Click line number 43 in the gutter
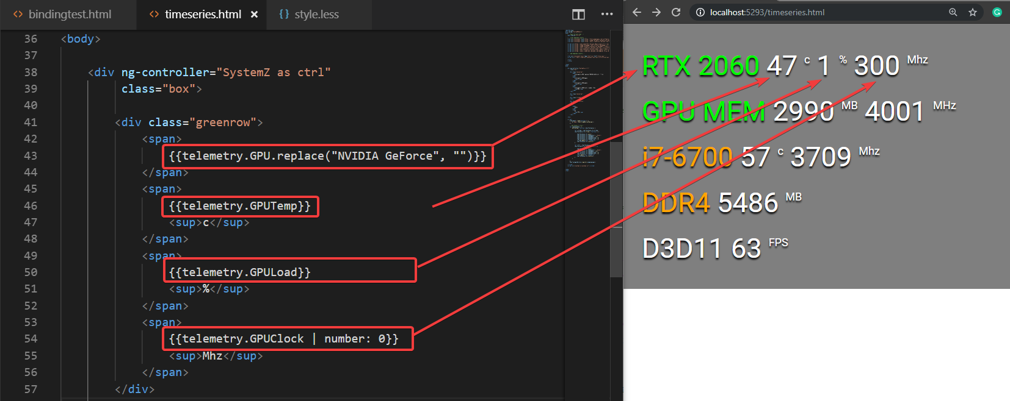The image size is (1010, 401). [x=31, y=156]
